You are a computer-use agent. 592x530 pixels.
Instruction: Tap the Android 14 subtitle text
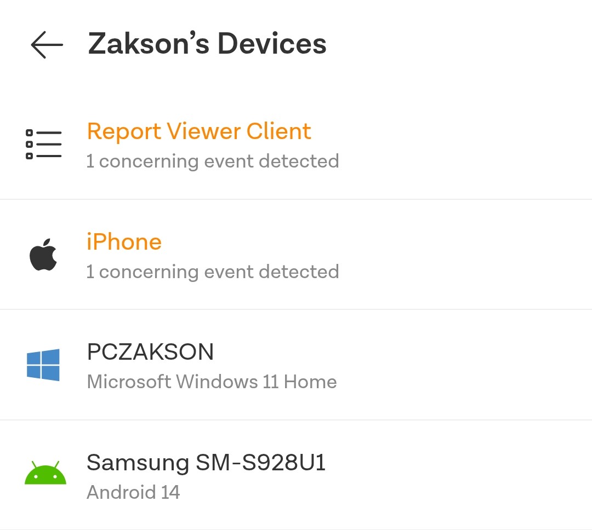coord(133,492)
